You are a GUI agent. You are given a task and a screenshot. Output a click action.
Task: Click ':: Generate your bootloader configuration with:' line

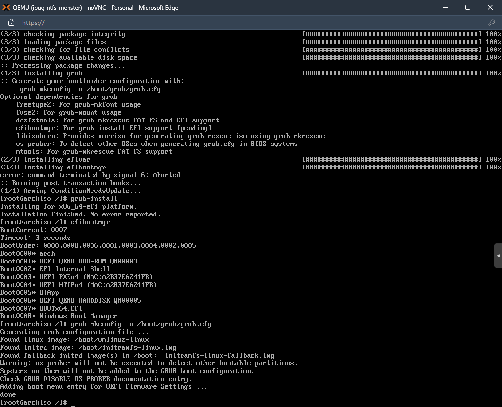(92, 81)
